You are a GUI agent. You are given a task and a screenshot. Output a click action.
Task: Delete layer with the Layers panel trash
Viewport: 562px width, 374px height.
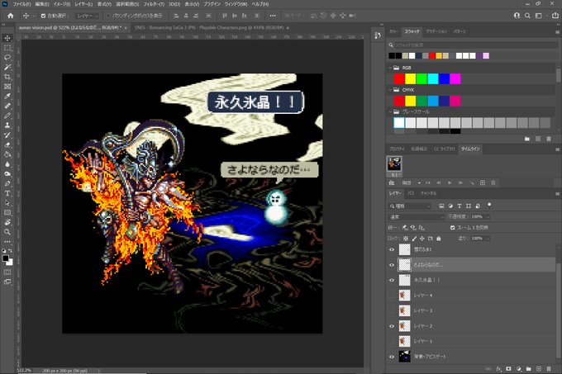(549, 368)
